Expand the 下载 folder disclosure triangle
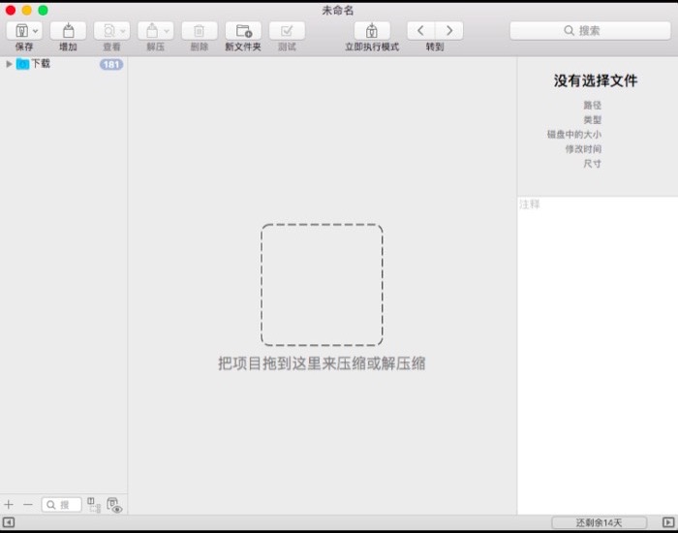678x533 pixels. [x=9, y=64]
